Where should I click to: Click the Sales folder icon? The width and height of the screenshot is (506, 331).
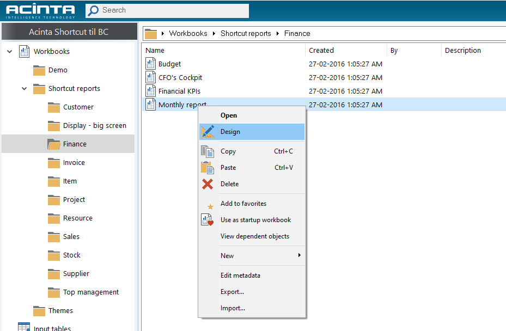pos(54,237)
